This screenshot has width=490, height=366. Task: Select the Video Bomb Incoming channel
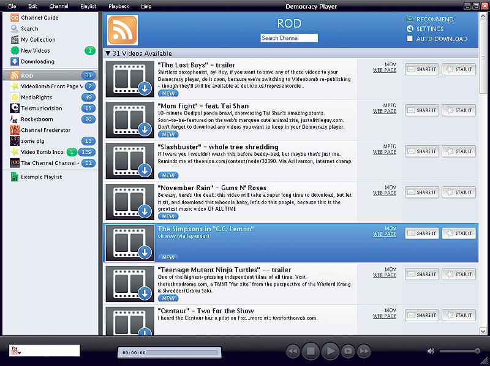pos(50,152)
